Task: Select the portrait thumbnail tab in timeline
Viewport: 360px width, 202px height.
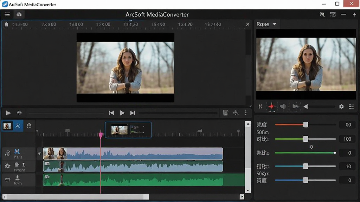Action: point(7,126)
